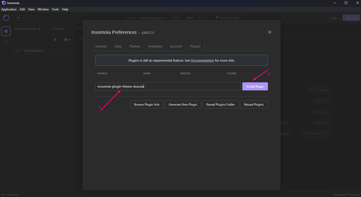The image size is (361, 197).
Task: Switch to the DESIGN activity tab
Action: [x=177, y=18]
